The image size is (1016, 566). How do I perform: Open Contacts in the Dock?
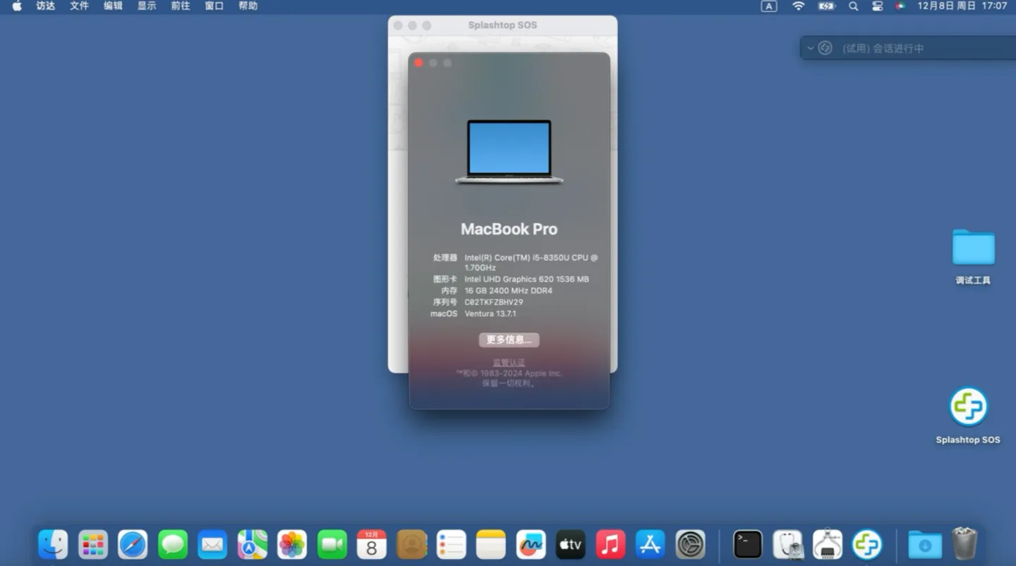point(412,545)
